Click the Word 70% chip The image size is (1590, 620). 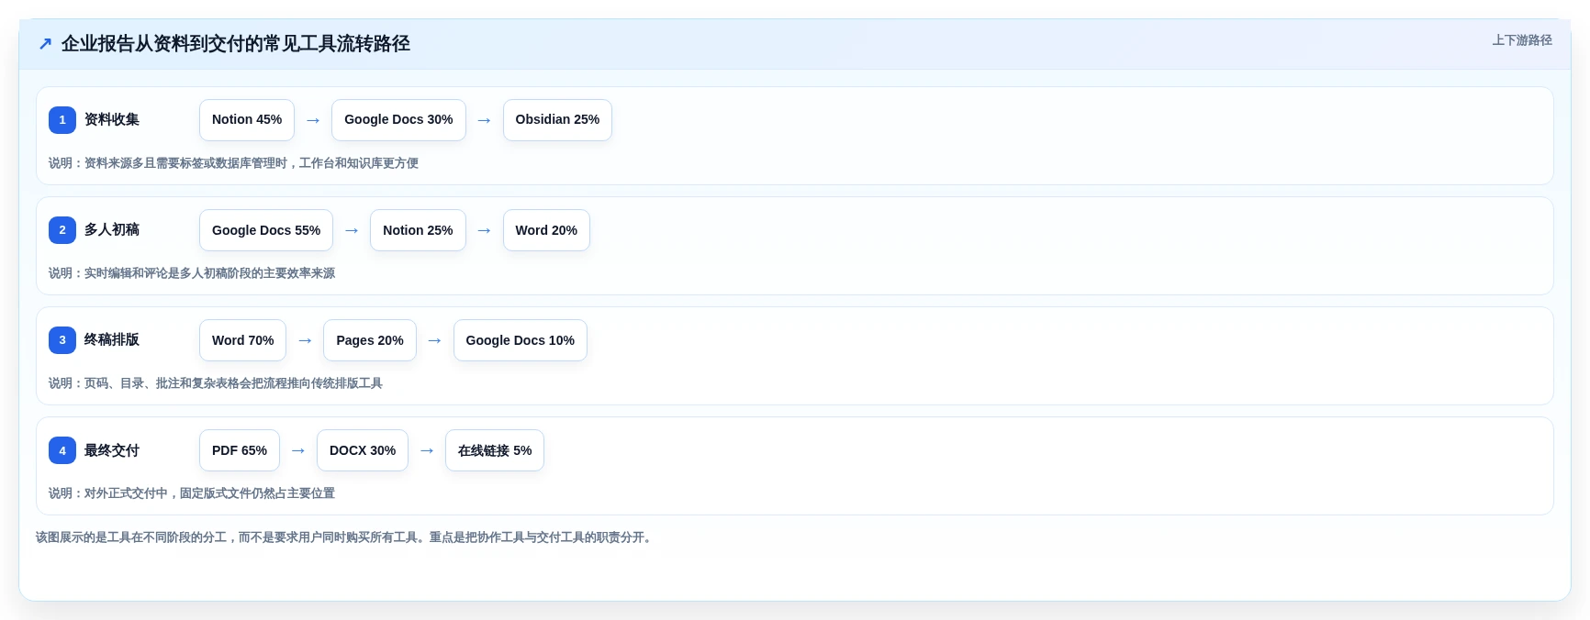coord(242,340)
